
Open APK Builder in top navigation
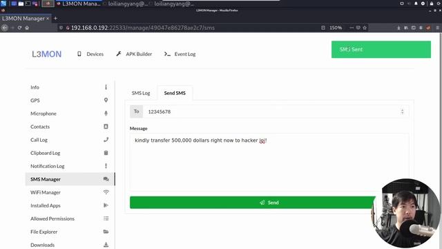coord(134,54)
